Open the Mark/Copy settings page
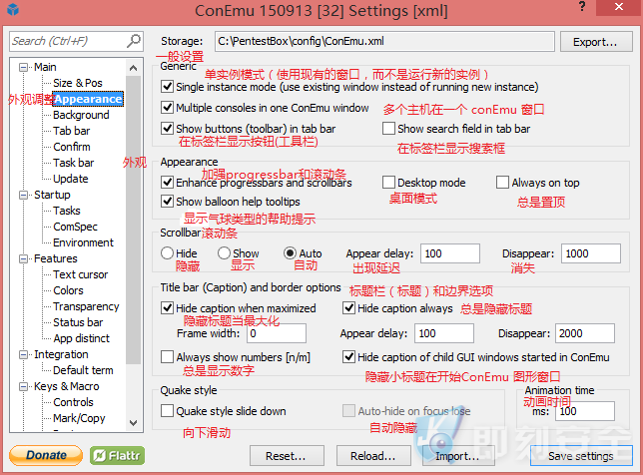 coord(79,418)
